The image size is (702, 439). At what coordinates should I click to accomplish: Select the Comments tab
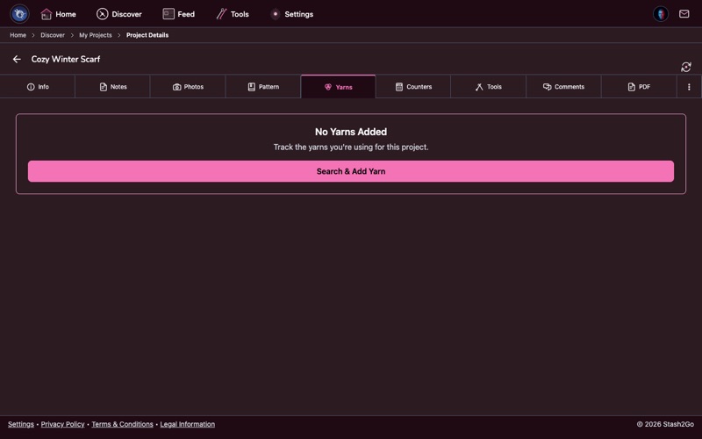[x=563, y=87]
